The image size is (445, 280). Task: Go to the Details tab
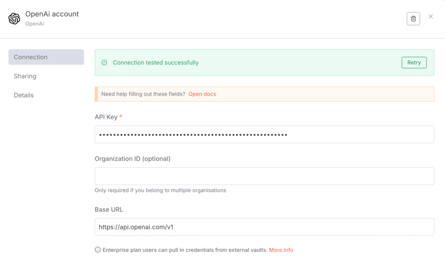24,95
